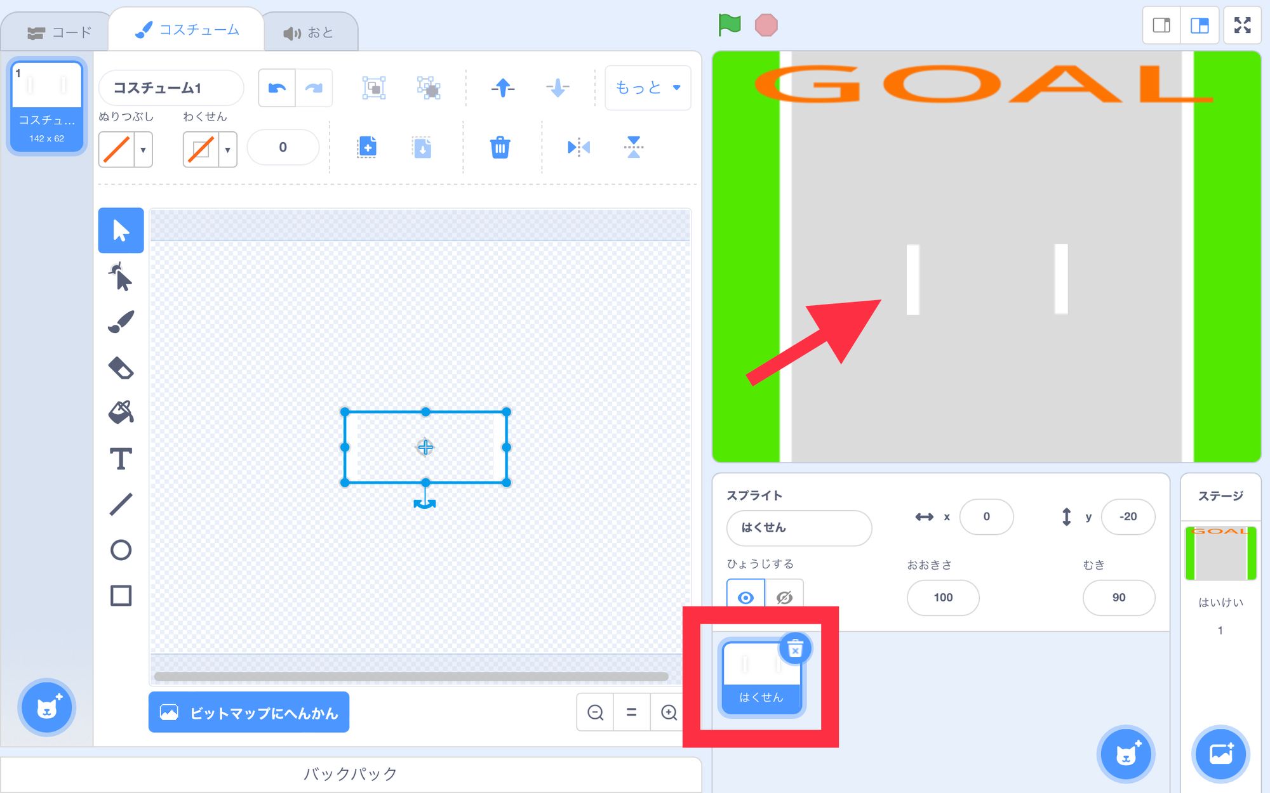
Task: Click the outline width input field
Action: tap(283, 147)
